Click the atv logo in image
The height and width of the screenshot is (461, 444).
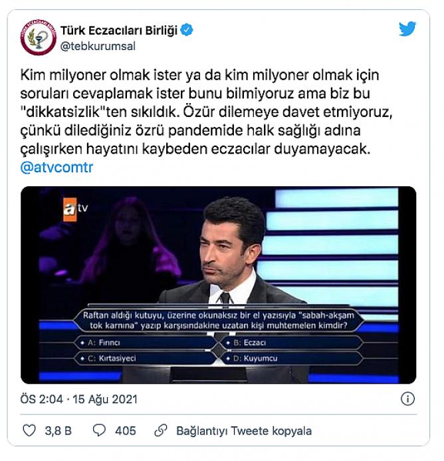click(x=76, y=209)
